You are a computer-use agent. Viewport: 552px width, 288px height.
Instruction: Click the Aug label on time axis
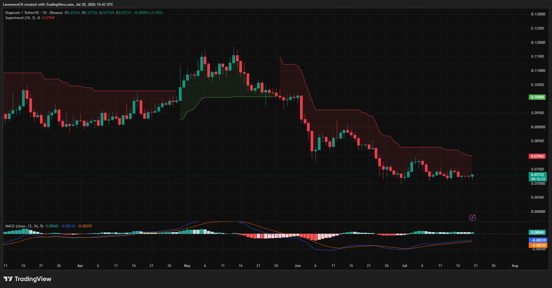click(x=515, y=266)
